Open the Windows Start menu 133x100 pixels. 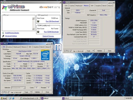point(4,98)
